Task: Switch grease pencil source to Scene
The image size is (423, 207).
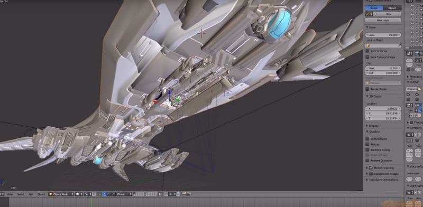Action: click(374, 8)
